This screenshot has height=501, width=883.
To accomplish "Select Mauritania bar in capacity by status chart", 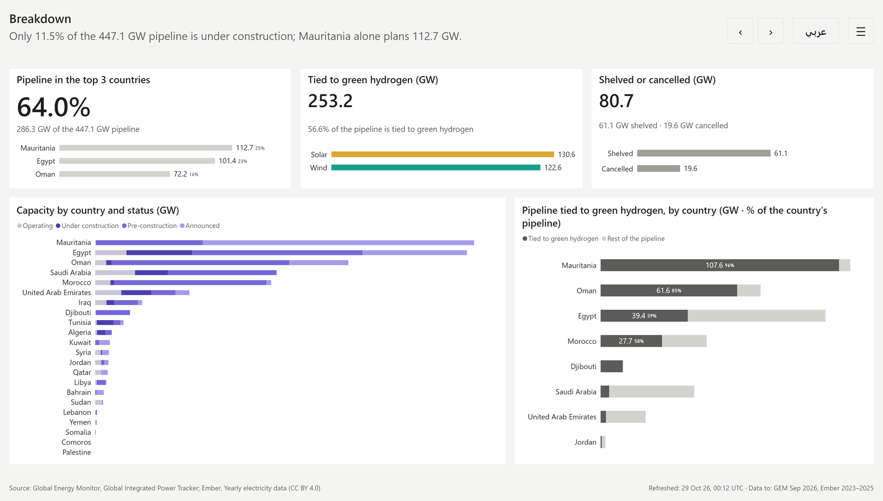I will pyautogui.click(x=285, y=242).
